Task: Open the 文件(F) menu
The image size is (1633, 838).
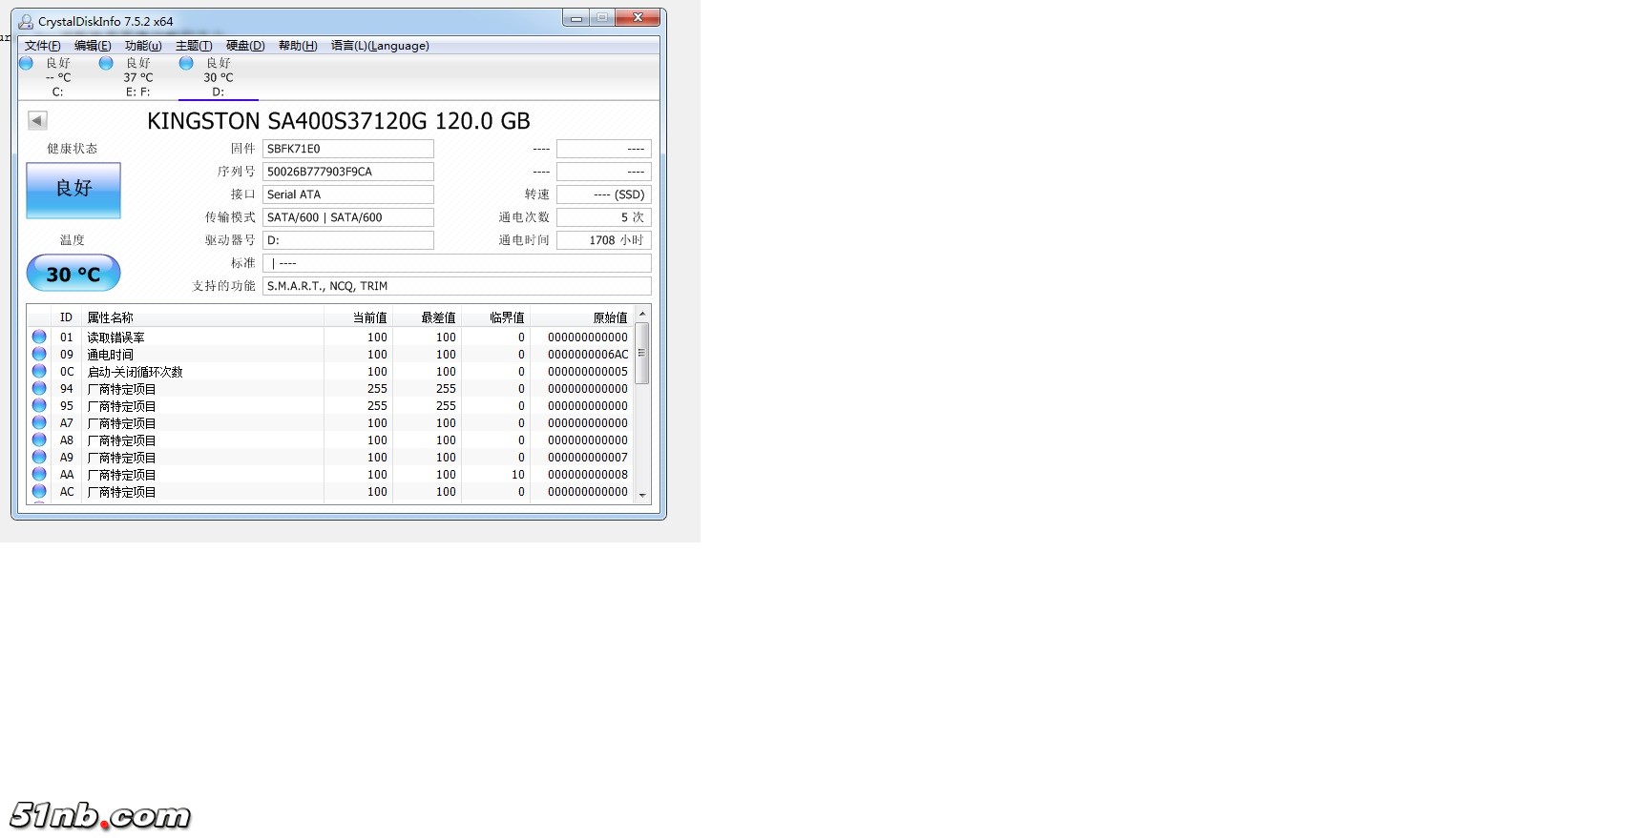Action: (43, 46)
